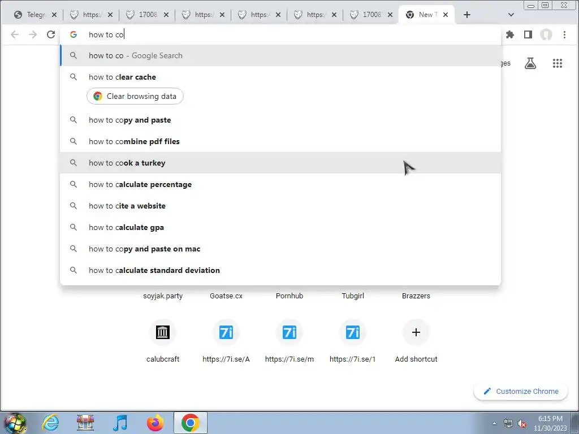Select 'how to clear cache' suggestion
This screenshot has width=579, height=434.
click(x=280, y=77)
